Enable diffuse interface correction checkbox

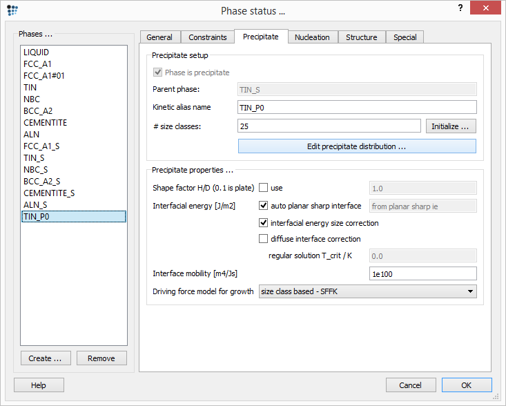click(x=263, y=239)
